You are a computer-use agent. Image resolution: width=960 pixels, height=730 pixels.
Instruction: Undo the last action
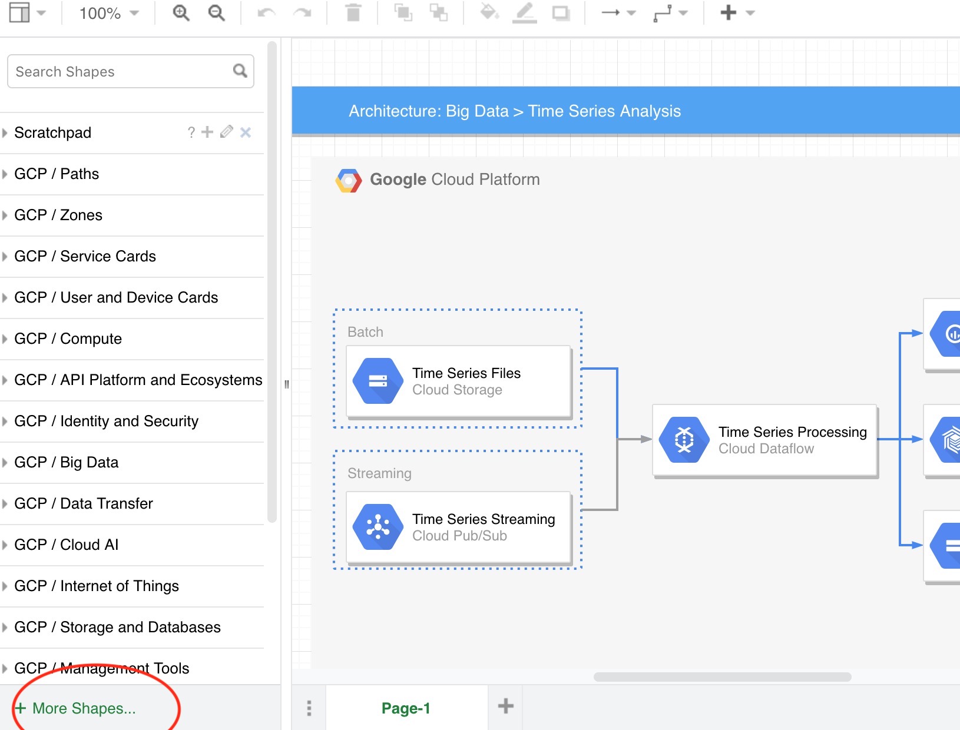tap(265, 13)
